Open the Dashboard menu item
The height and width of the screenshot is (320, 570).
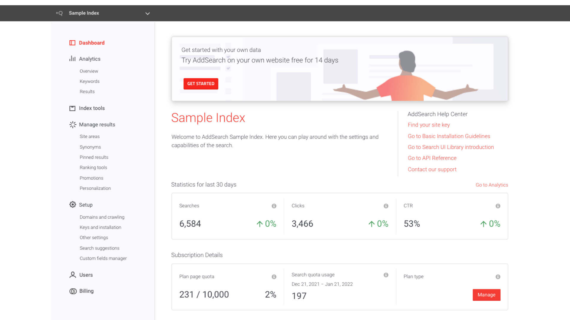click(x=92, y=43)
